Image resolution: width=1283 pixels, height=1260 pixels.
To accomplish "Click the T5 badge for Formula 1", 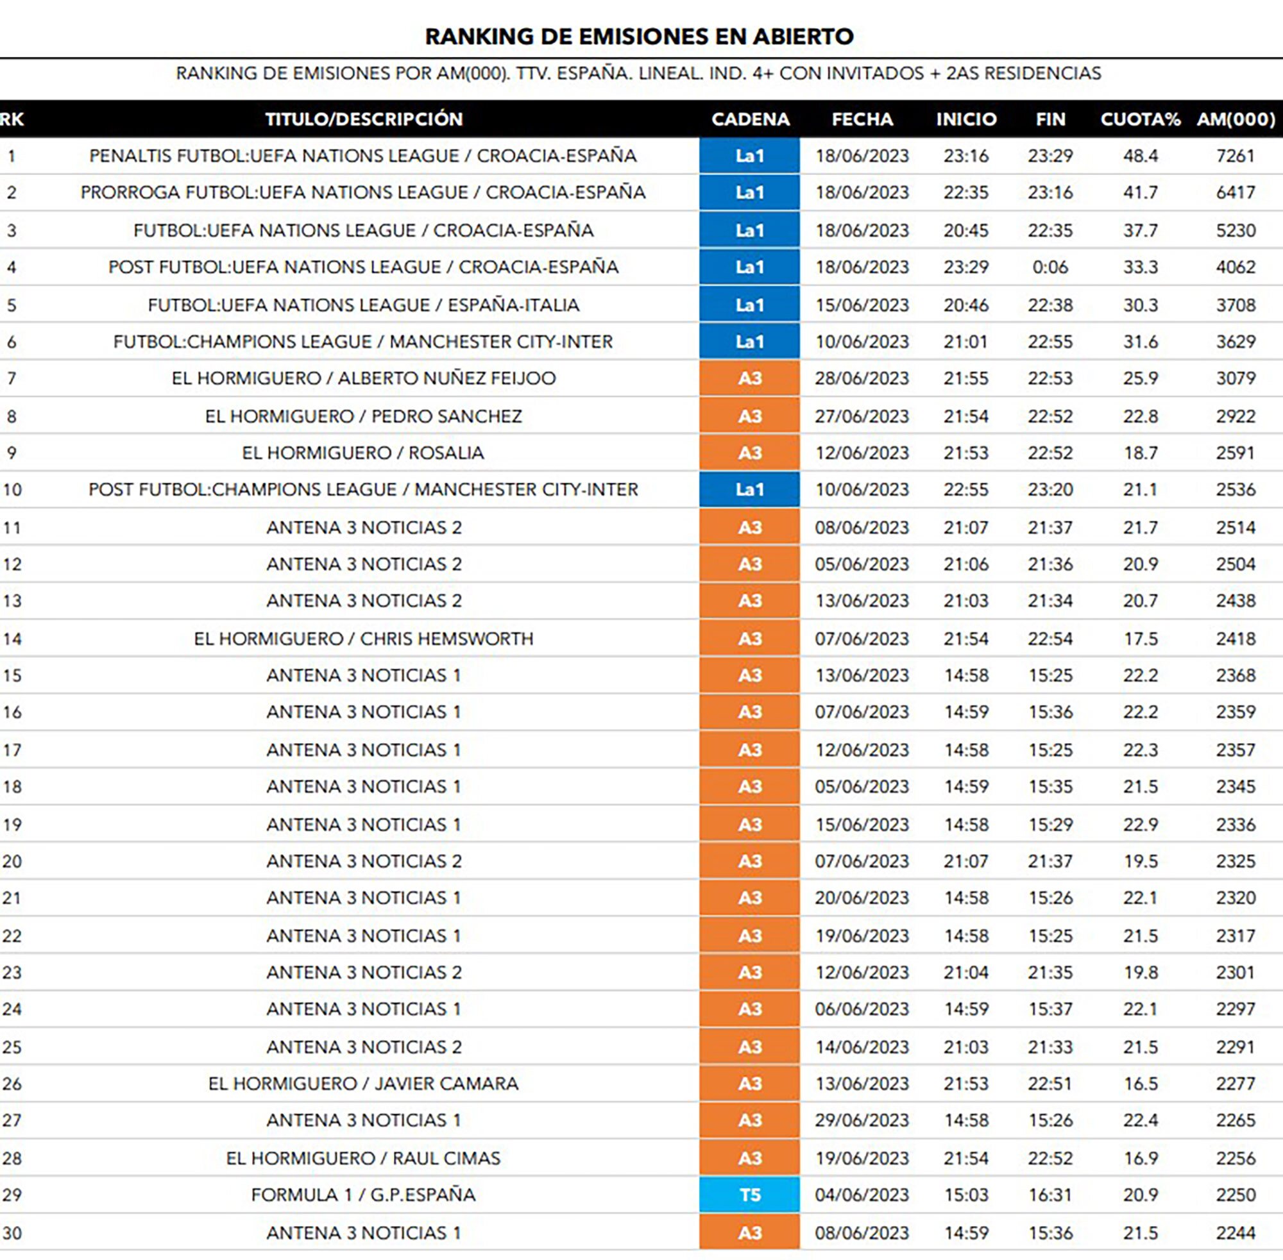I will (x=749, y=1195).
